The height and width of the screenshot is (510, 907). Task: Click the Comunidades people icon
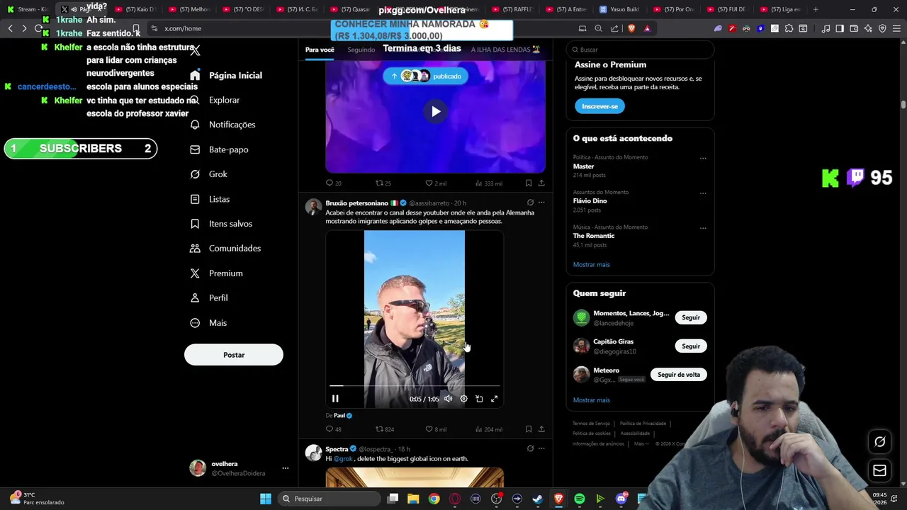click(x=195, y=249)
